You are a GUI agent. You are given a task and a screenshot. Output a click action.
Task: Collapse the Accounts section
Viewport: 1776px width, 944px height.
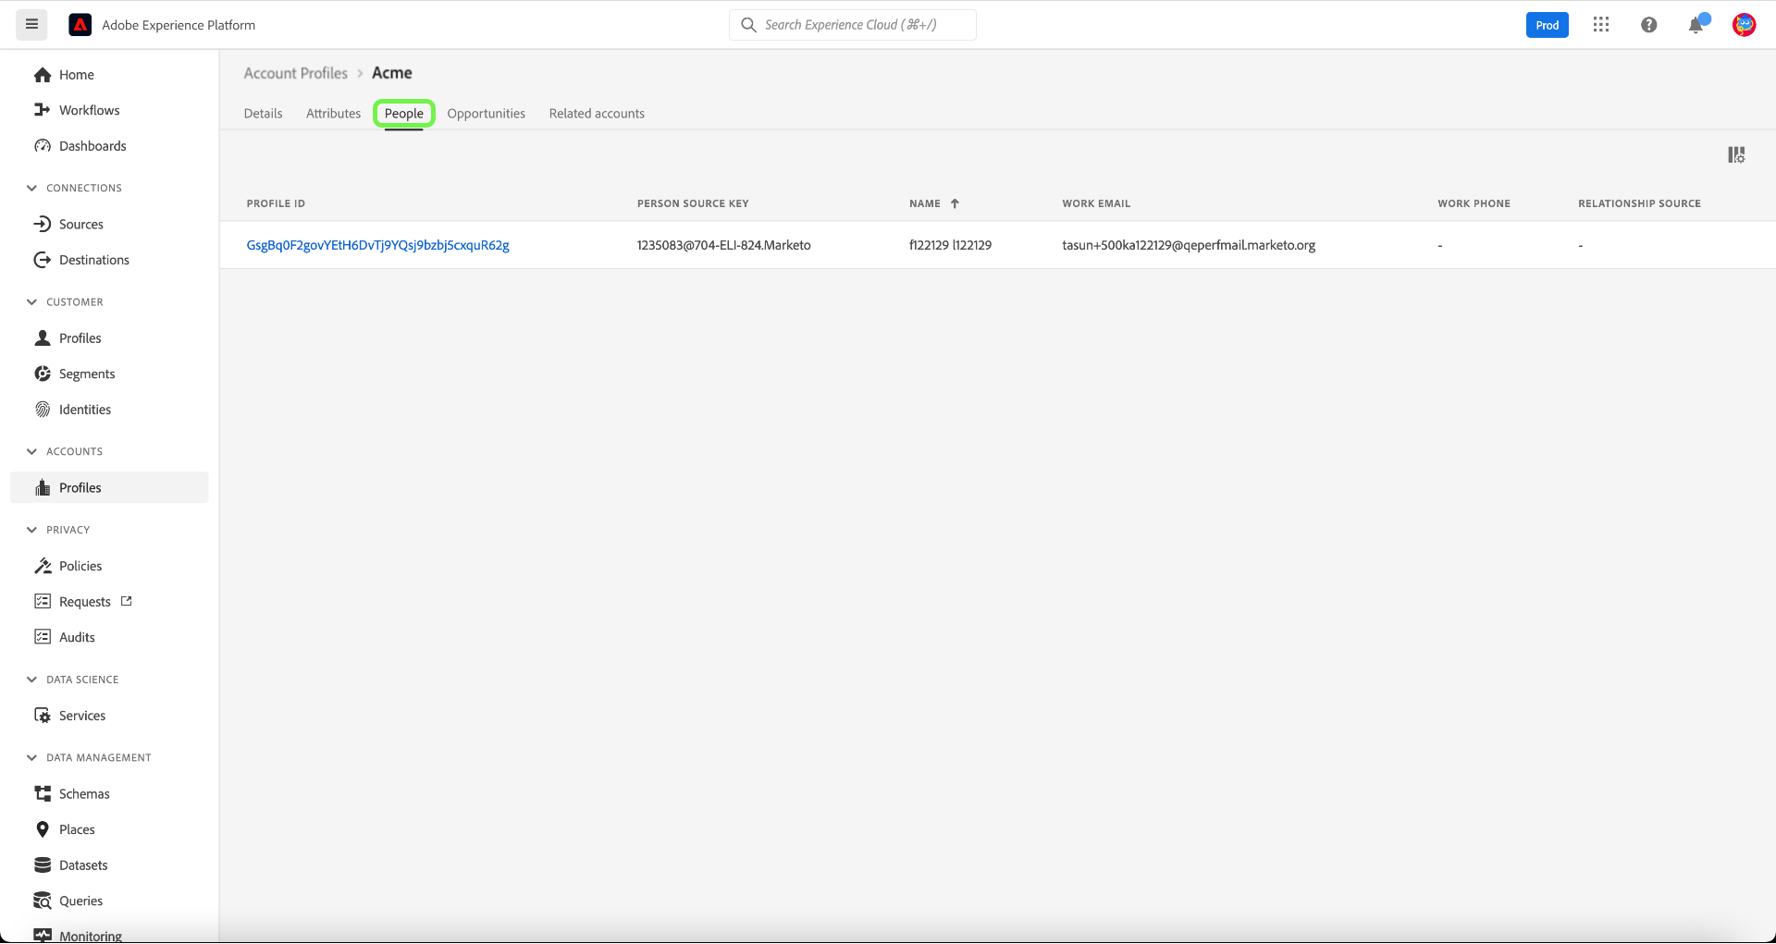31,452
